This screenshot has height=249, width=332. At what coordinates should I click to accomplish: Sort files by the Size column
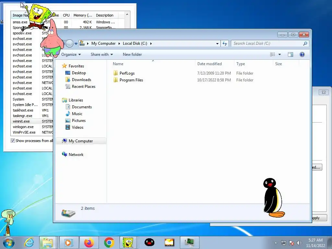(x=286, y=64)
